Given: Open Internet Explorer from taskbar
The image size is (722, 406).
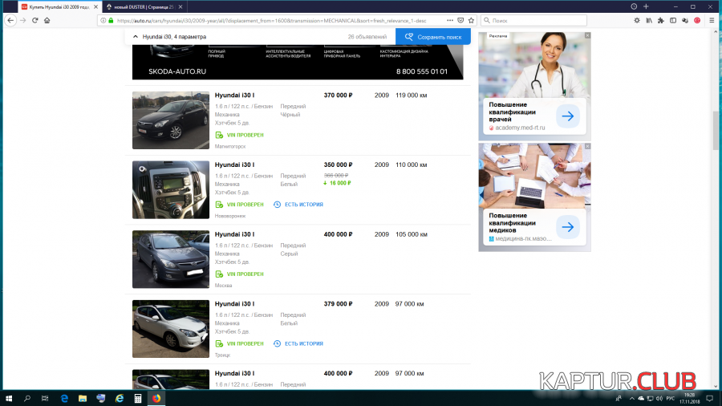Looking at the screenshot, I should pos(120,398).
